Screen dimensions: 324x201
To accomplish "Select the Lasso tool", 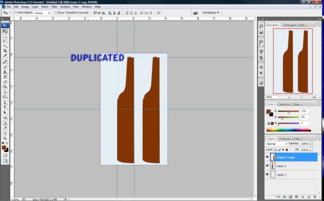I will pyautogui.click(x=5, y=41).
